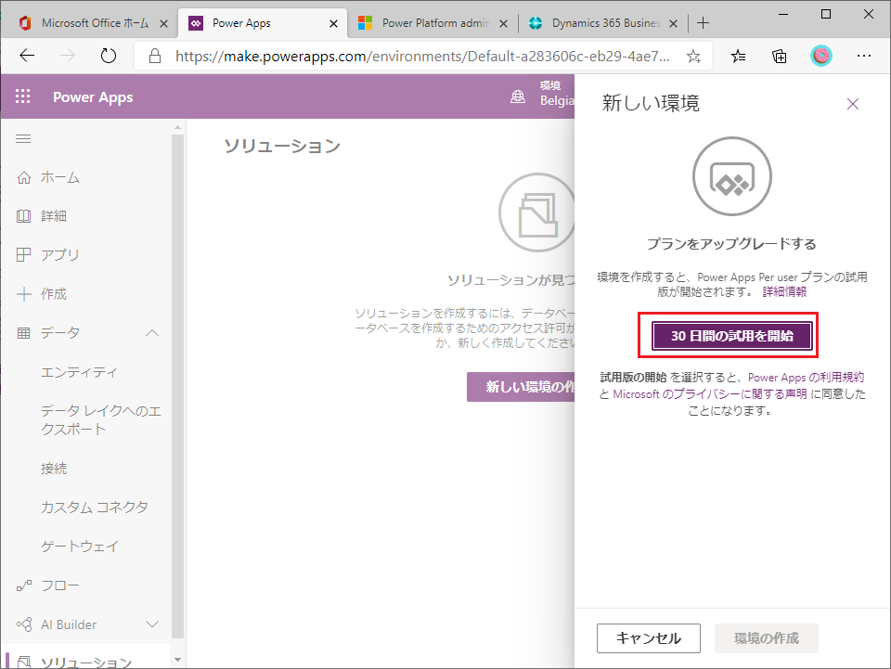Start the 30 日間の試用を開始 trial

(x=731, y=336)
